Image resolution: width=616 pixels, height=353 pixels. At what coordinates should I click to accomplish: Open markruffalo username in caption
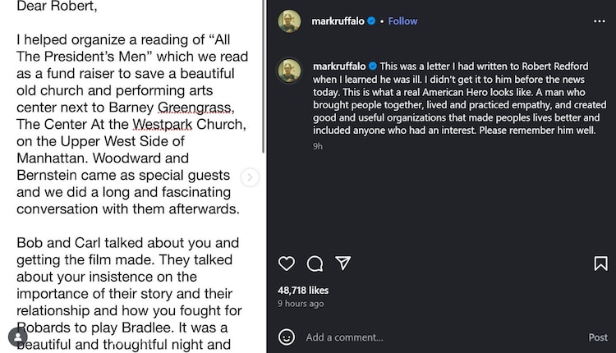pyautogui.click(x=338, y=66)
